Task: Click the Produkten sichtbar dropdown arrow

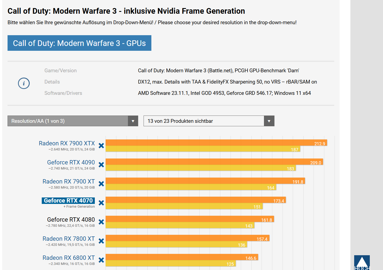Action: point(269,121)
